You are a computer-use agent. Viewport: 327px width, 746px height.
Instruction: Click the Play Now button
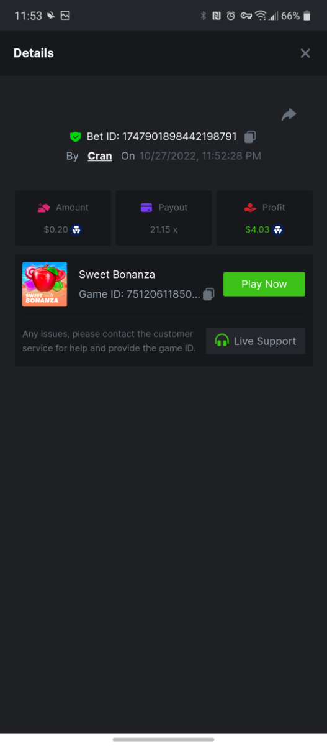[x=264, y=284]
